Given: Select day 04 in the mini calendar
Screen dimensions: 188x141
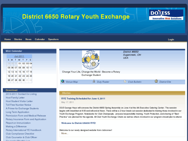Looking at the screenshot, I should coord(31,64).
